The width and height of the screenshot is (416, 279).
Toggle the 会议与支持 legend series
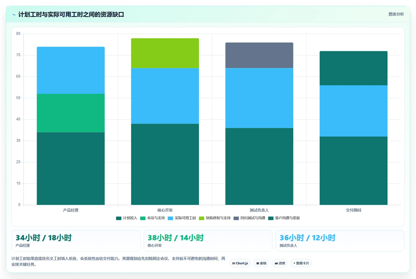[152, 218]
